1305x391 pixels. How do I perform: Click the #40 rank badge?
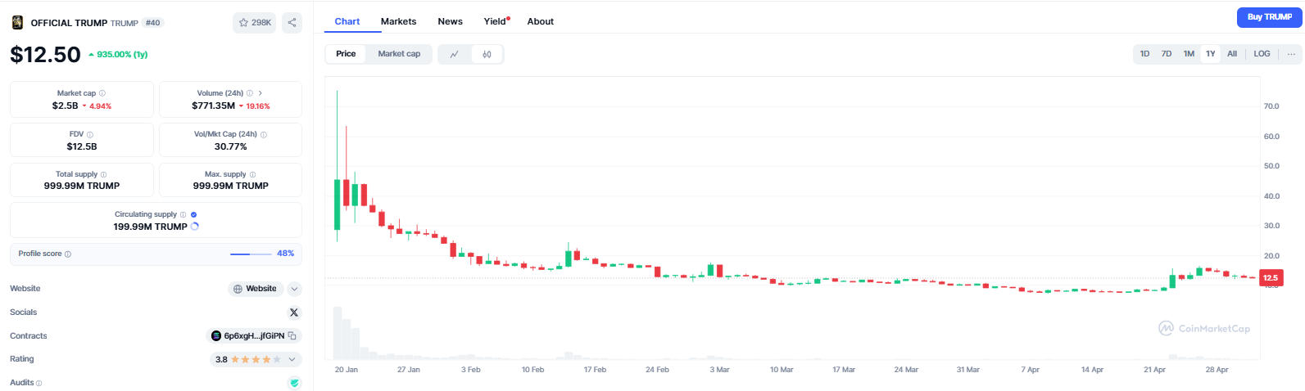point(153,23)
